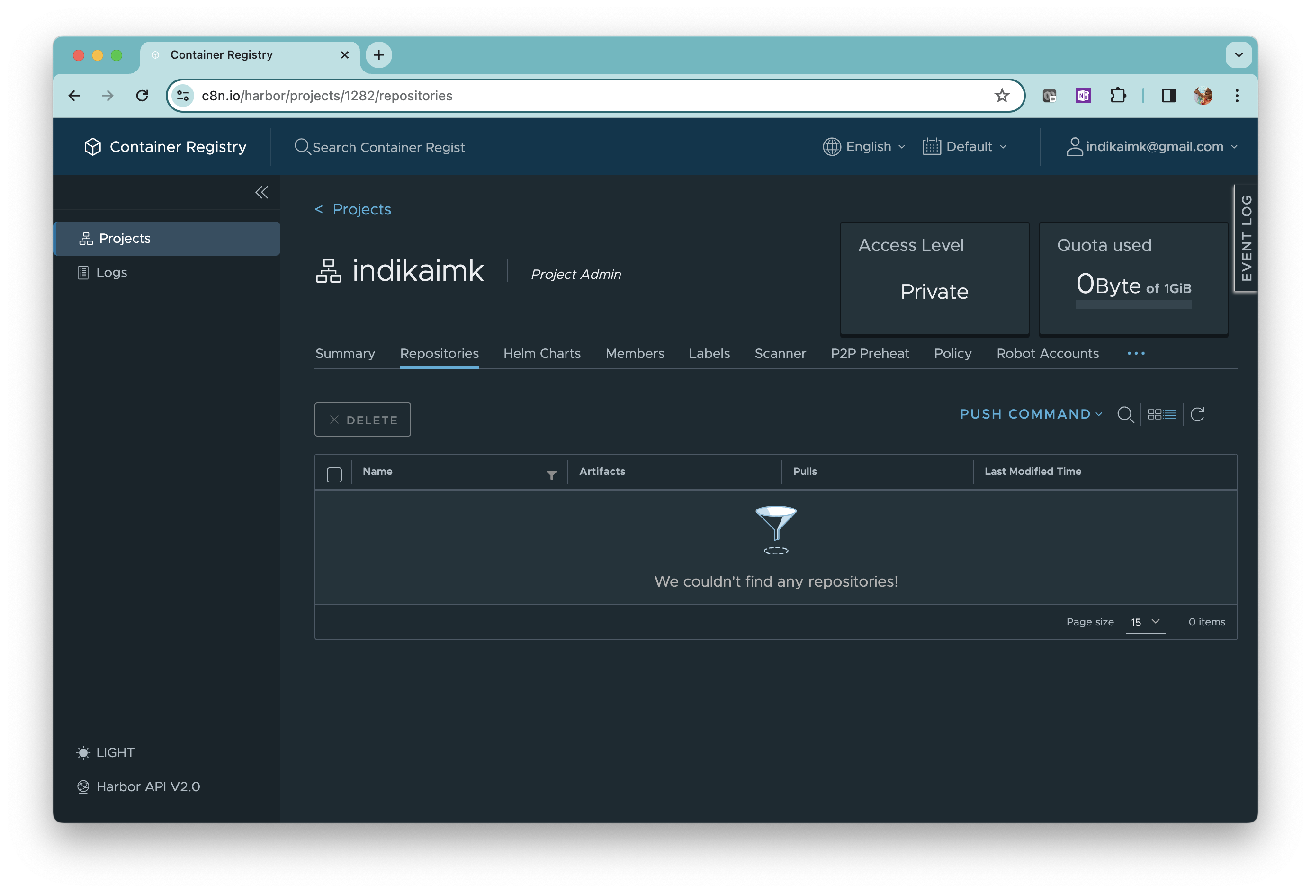Image resolution: width=1311 pixels, height=893 pixels.
Task: Click the magnifier icon in the header search
Action: [x=302, y=147]
